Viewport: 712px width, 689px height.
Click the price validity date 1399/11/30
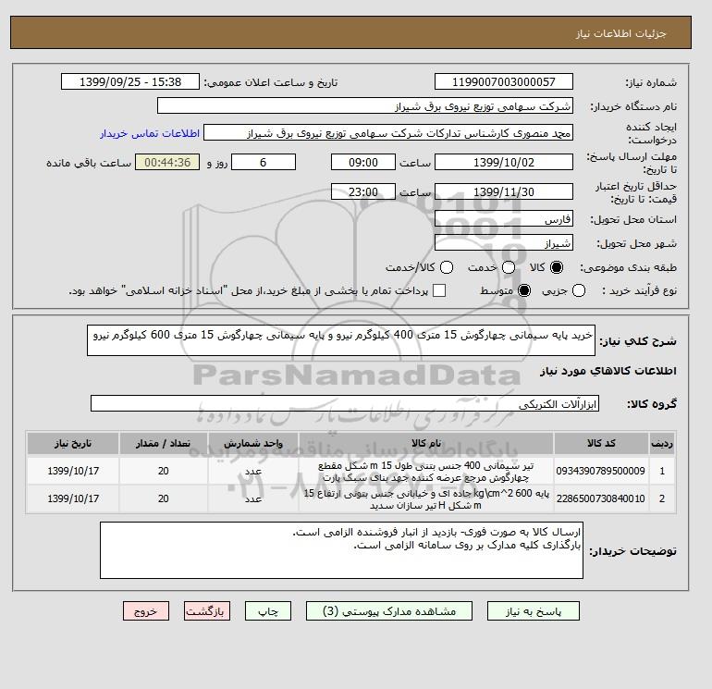coord(504,191)
